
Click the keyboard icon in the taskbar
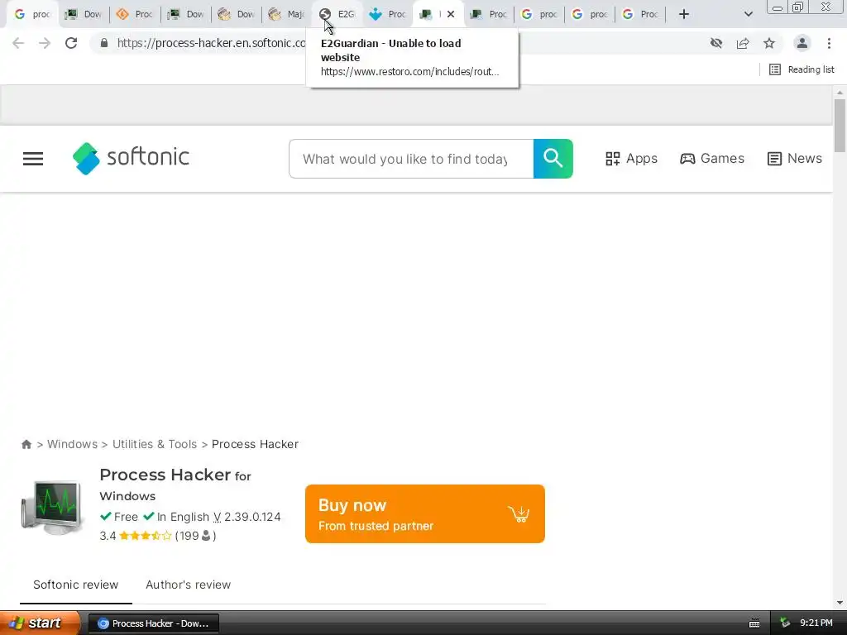(x=754, y=623)
